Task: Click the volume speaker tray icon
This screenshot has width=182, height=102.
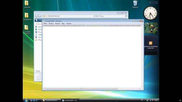Action: click(152, 100)
